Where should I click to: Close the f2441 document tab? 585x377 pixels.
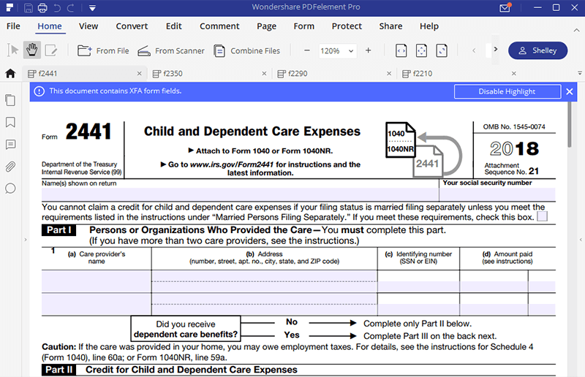[x=139, y=74]
